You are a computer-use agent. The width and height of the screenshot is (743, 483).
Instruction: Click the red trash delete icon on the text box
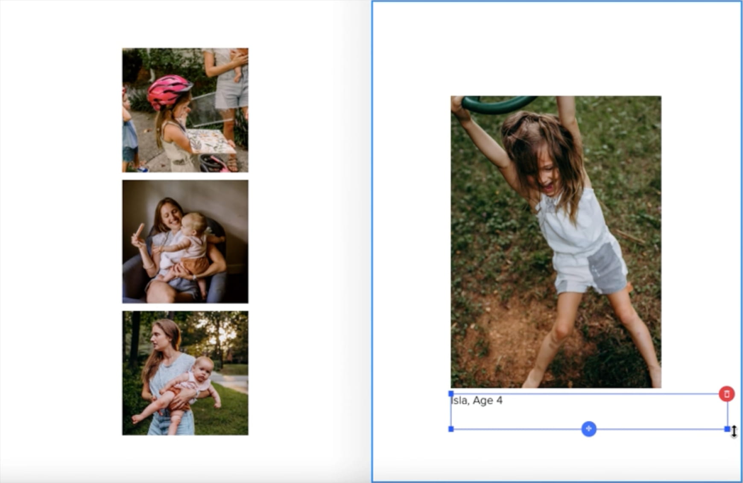pos(727,394)
